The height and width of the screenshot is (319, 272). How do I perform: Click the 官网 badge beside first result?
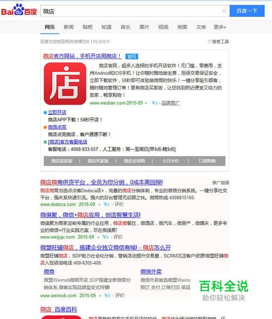tap(132, 57)
